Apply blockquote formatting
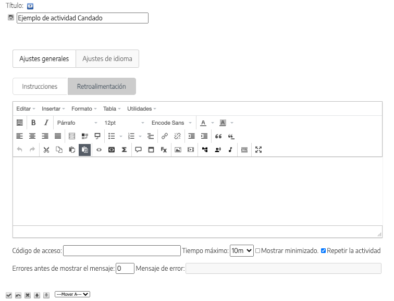This screenshot has height=301, width=394. point(219,136)
